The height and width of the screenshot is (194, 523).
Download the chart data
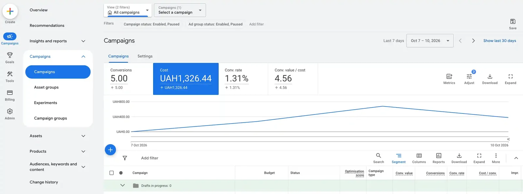click(490, 76)
